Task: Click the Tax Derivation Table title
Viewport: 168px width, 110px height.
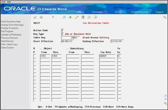Action: click(96, 23)
